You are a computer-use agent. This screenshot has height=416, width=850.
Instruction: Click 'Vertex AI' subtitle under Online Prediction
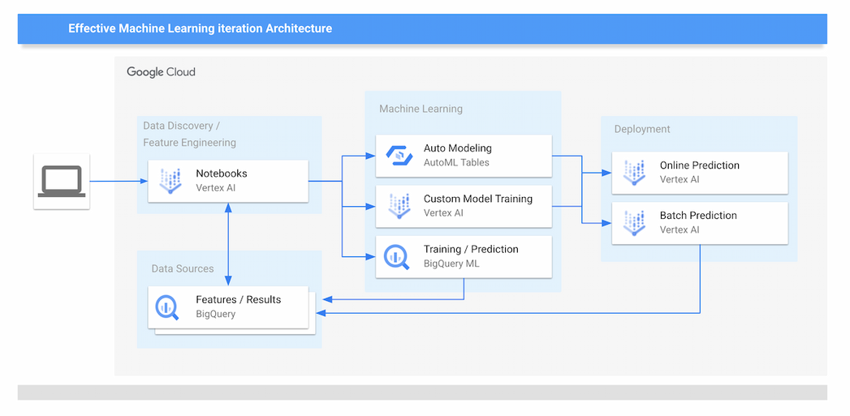pyautogui.click(x=680, y=179)
